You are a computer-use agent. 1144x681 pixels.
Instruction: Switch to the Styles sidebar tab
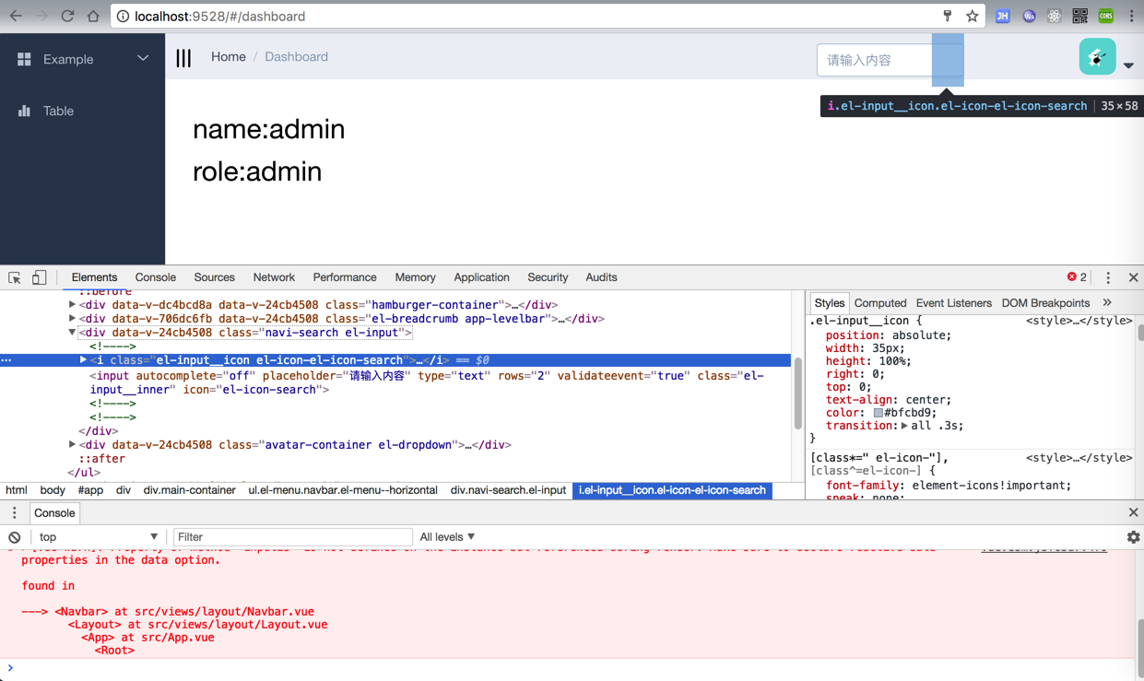829,303
